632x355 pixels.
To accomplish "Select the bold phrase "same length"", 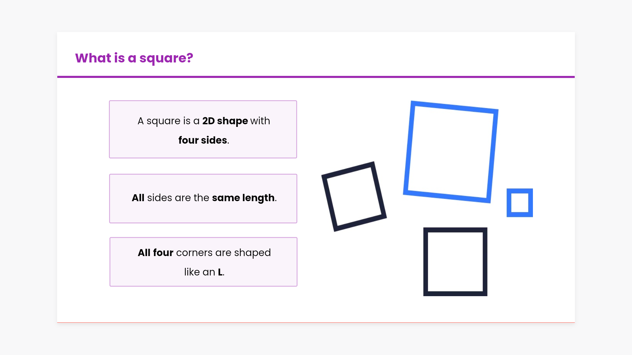I will (243, 198).
